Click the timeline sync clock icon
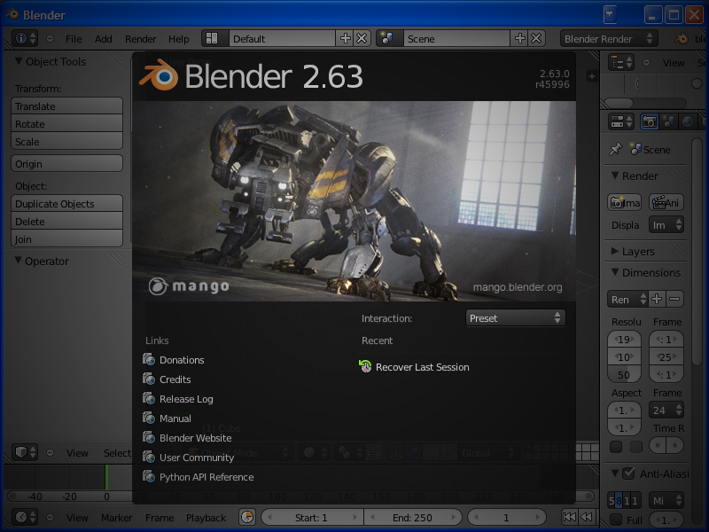Screen dimensions: 709x532 point(247,517)
